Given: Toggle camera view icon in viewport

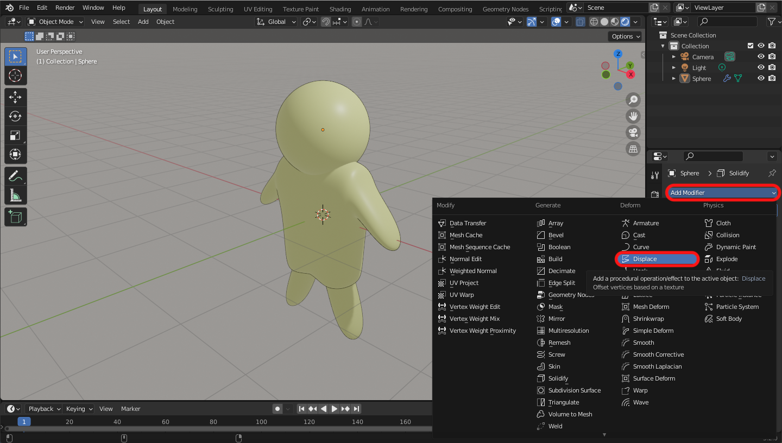Looking at the screenshot, I should [x=633, y=132].
